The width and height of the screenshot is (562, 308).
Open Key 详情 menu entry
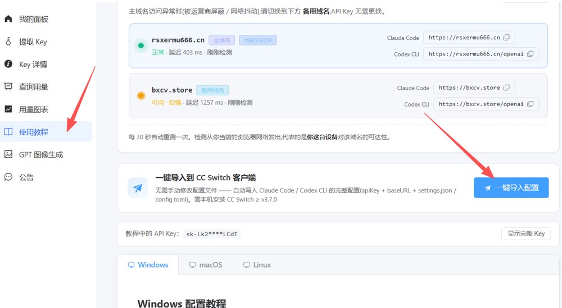(46, 64)
